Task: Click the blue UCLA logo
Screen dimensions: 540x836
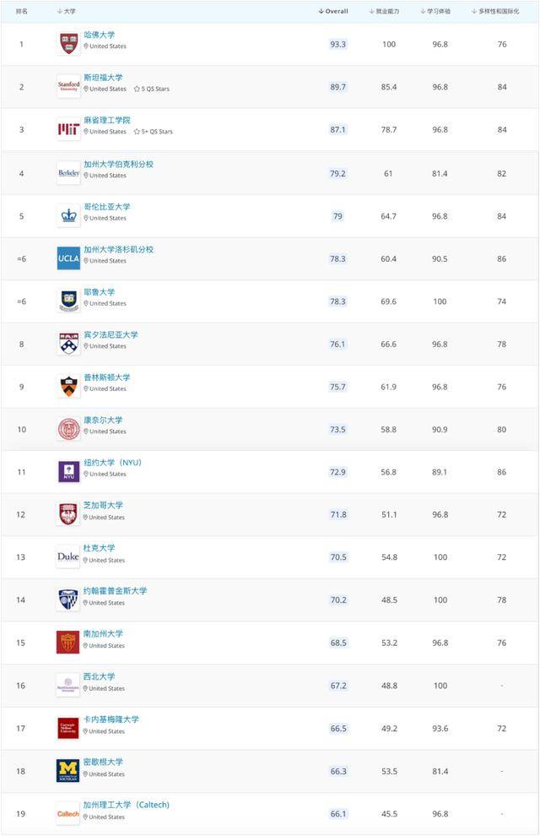Action: (68, 258)
